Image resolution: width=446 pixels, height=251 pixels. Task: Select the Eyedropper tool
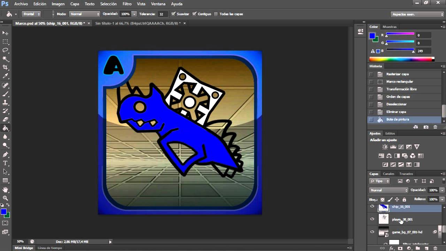point(5,76)
